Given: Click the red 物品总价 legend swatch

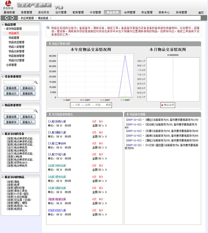Looking at the screenshot, I should tap(162, 105).
